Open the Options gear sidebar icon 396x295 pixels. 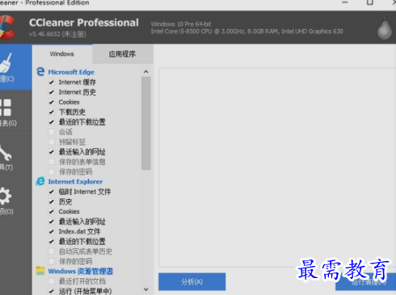pyautogui.click(x=6, y=196)
